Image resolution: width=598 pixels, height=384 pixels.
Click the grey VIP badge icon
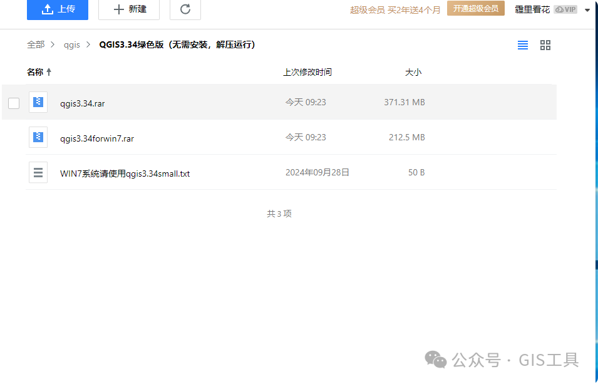[x=565, y=9]
